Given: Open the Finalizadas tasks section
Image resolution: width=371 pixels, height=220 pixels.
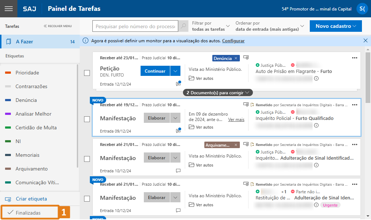Looking at the screenshot, I should (28, 213).
